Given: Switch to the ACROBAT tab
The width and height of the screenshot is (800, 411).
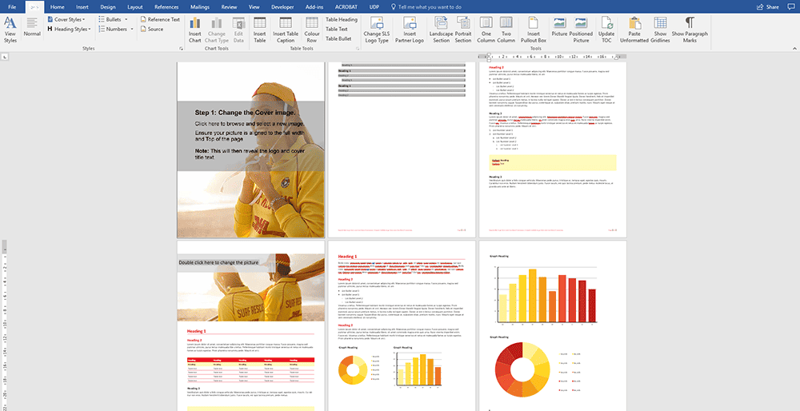Looking at the screenshot, I should (346, 7).
